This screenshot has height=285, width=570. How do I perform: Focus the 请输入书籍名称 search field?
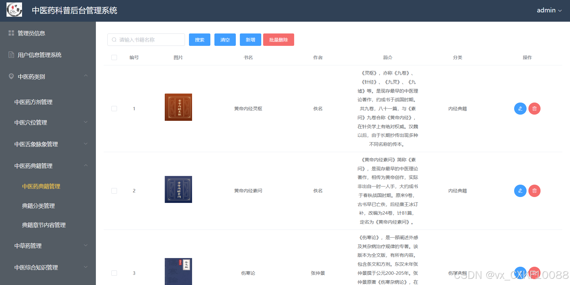click(146, 40)
